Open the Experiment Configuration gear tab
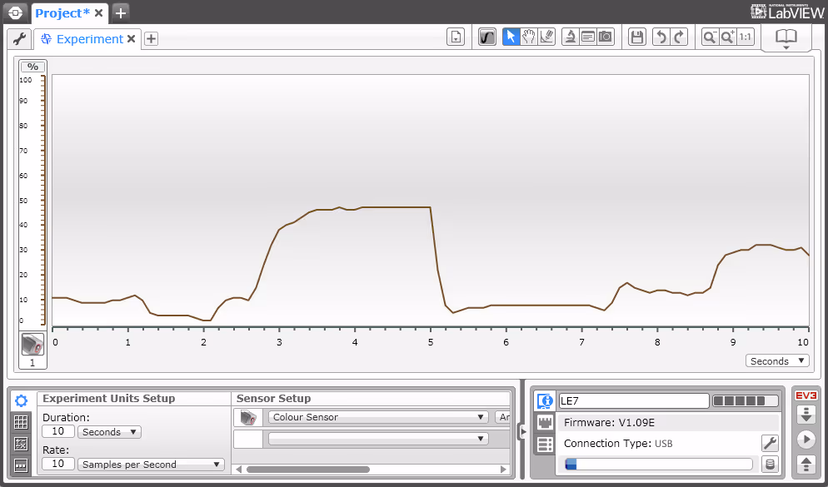828x487 pixels. [x=21, y=401]
